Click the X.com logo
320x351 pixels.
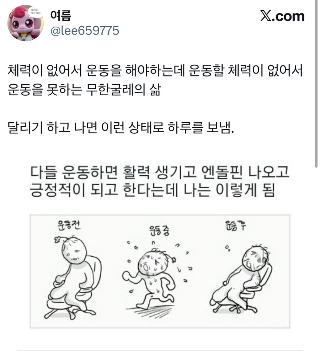pyautogui.click(x=282, y=16)
